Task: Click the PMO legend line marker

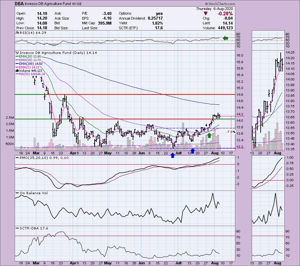Action: 17,158
